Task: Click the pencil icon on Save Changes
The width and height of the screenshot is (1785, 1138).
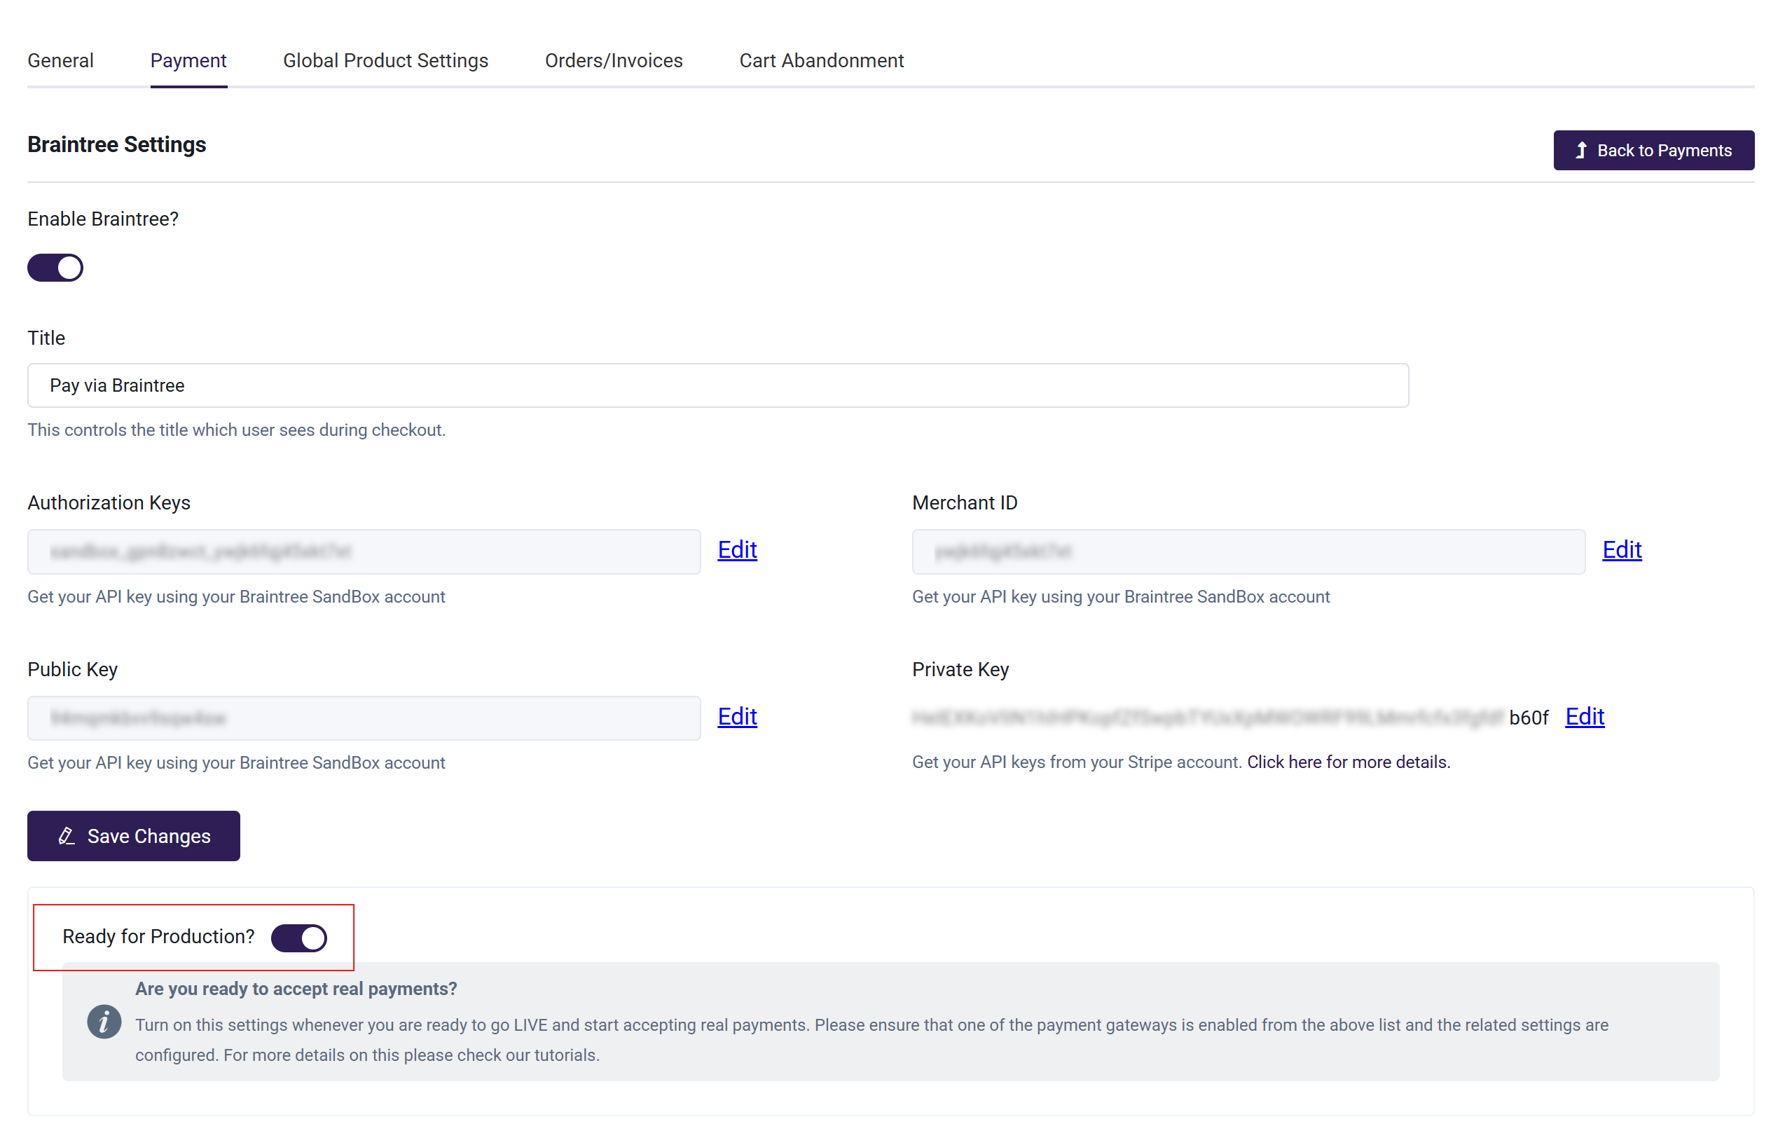Action: [x=67, y=835]
